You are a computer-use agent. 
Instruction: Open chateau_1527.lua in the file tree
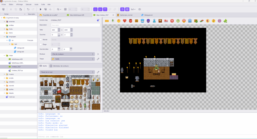point(17,71)
